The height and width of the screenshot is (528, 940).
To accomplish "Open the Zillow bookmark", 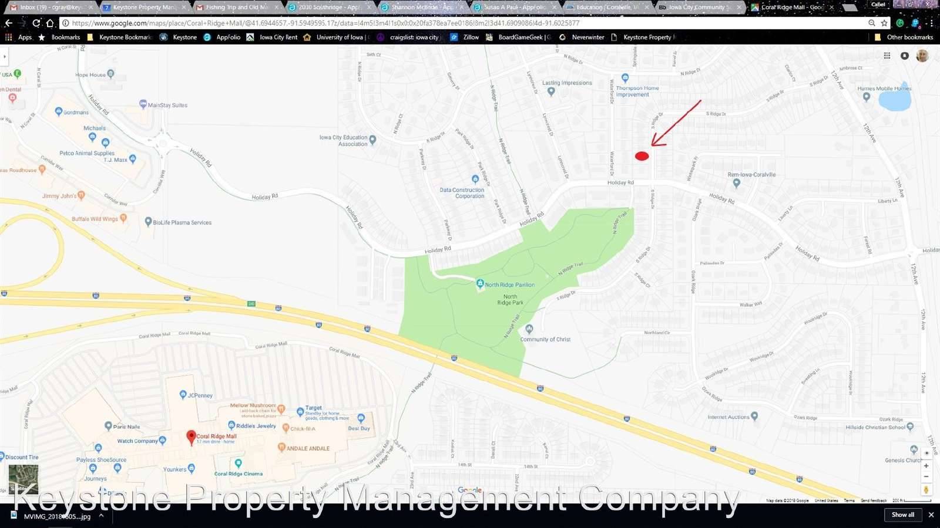I will [x=465, y=37].
